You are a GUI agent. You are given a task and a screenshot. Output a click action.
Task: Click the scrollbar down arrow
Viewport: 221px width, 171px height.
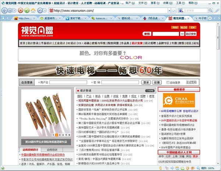click(x=218, y=163)
